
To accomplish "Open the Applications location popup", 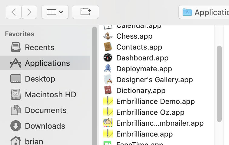I will point(204,12).
